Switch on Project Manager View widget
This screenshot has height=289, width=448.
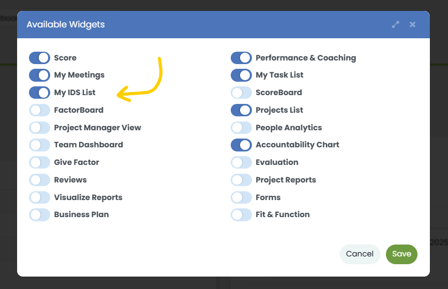[x=39, y=127]
